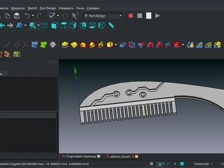Click the Redo arrow icon
Image resolution: width=224 pixels, height=168 pixels.
tap(39, 16)
